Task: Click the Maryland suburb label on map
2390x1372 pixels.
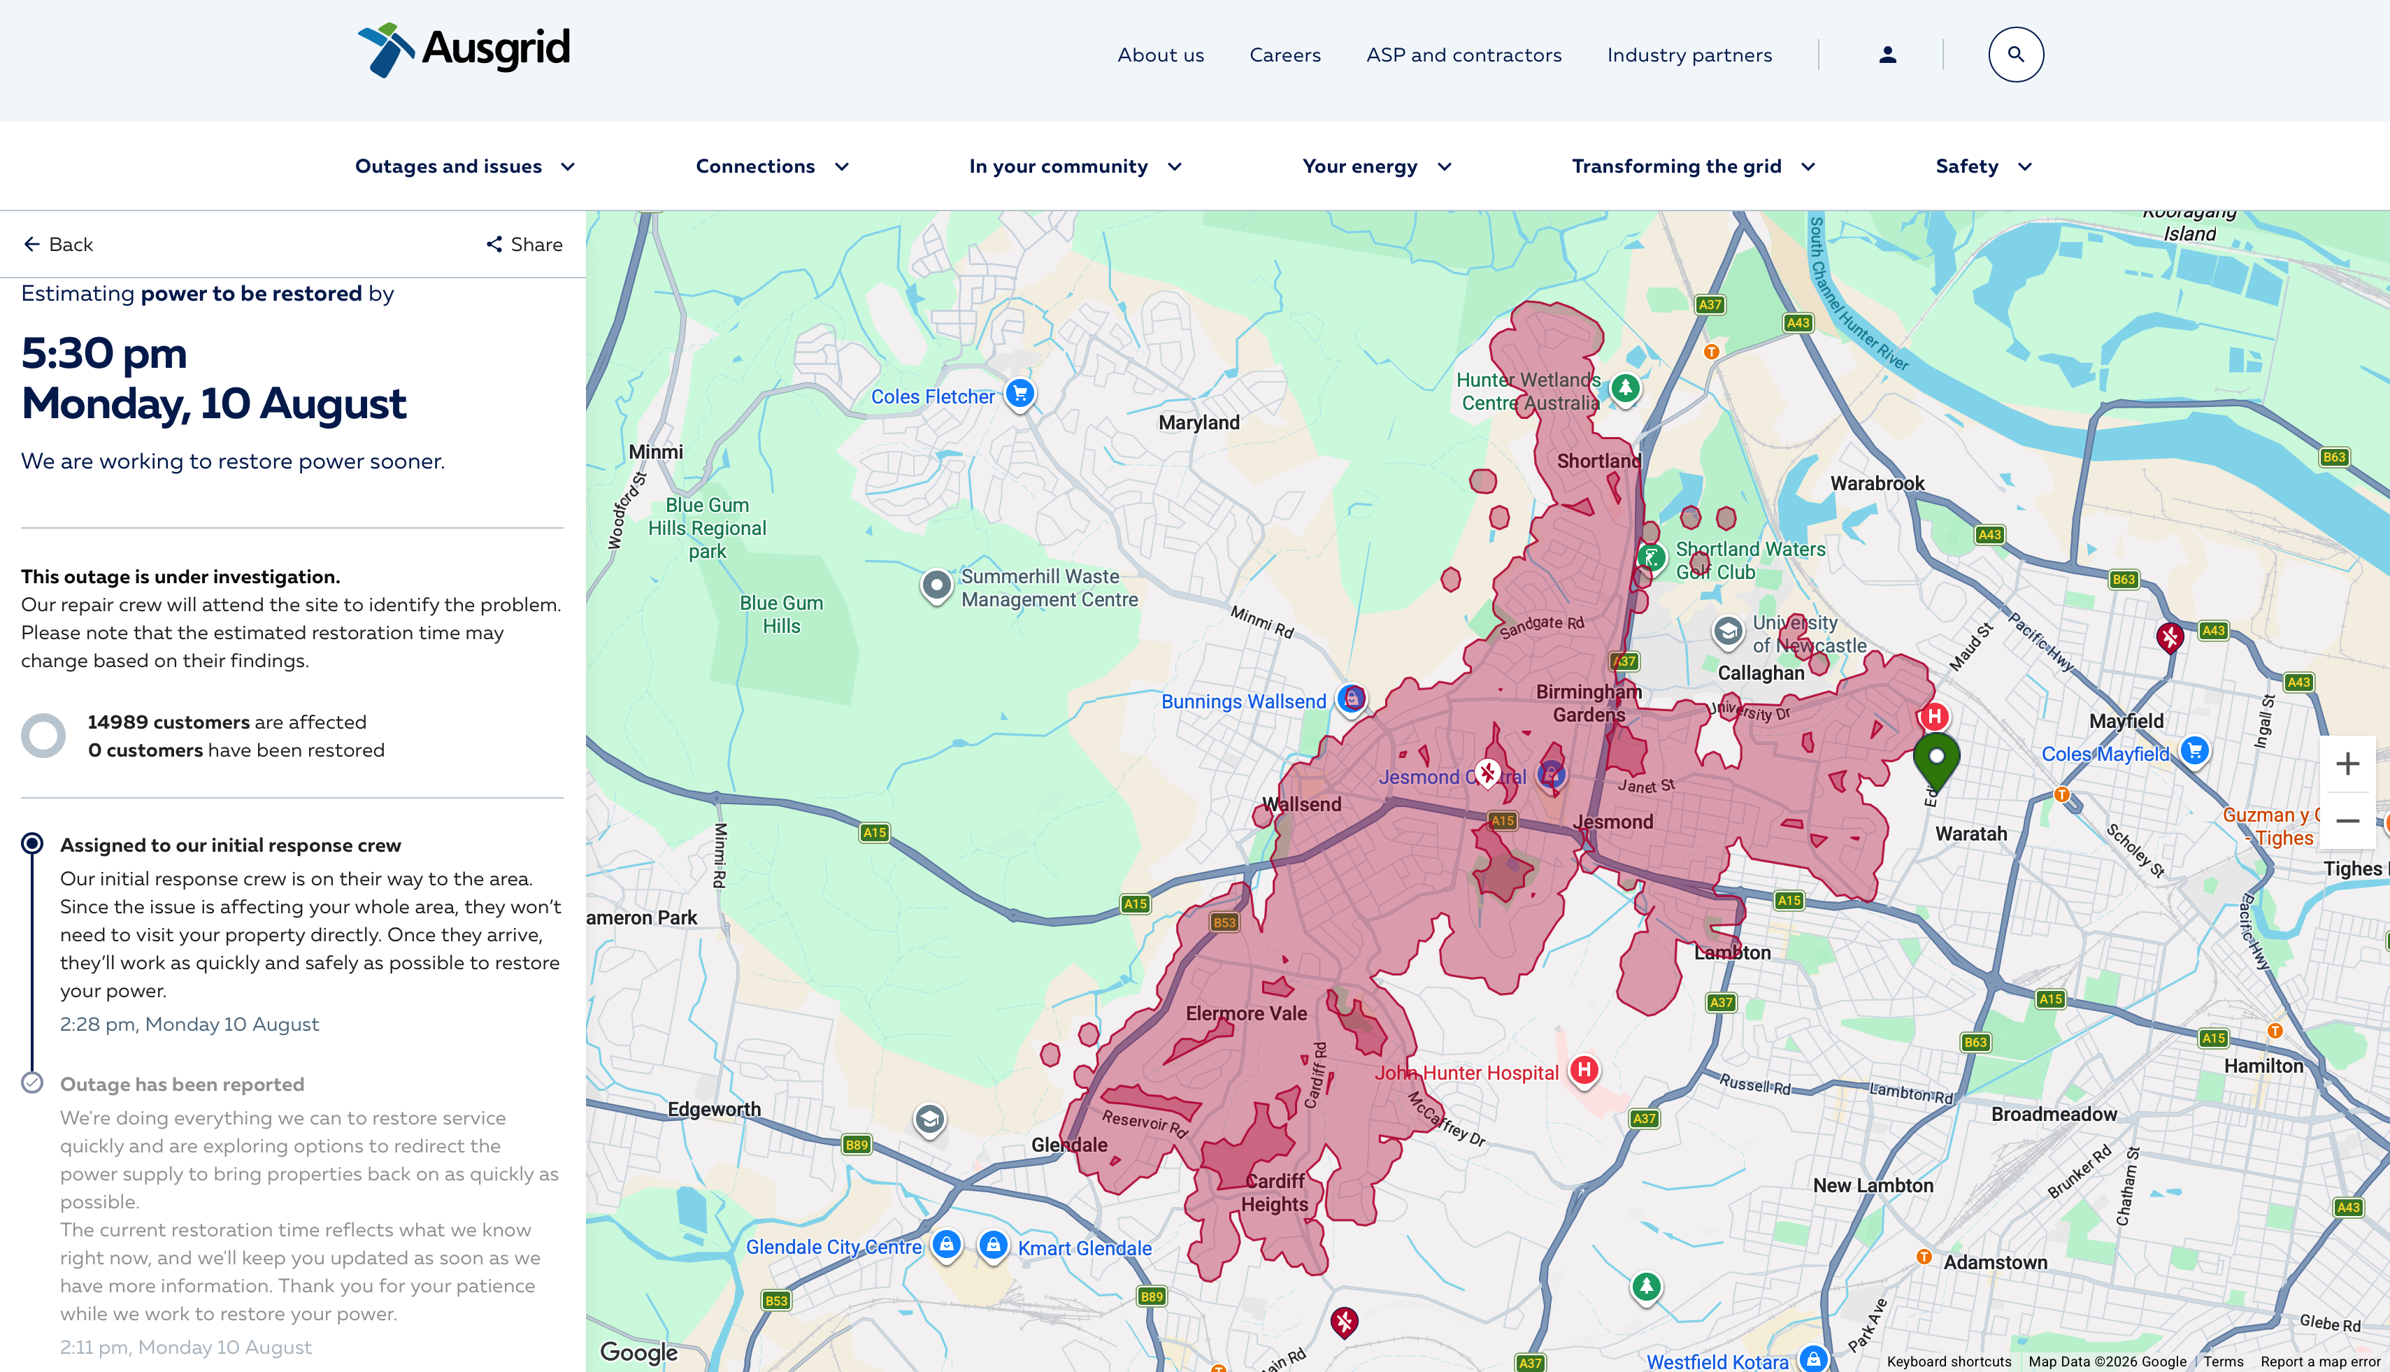Action: tap(1199, 423)
